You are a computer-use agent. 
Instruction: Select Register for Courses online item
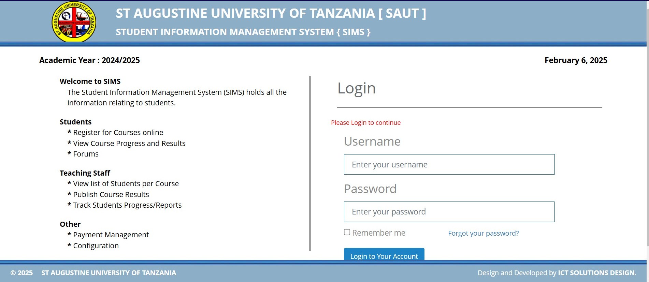[x=118, y=132]
